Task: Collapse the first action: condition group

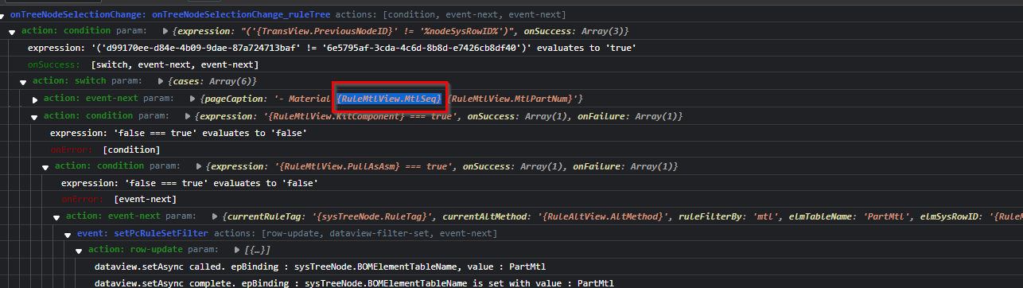Action: point(12,31)
